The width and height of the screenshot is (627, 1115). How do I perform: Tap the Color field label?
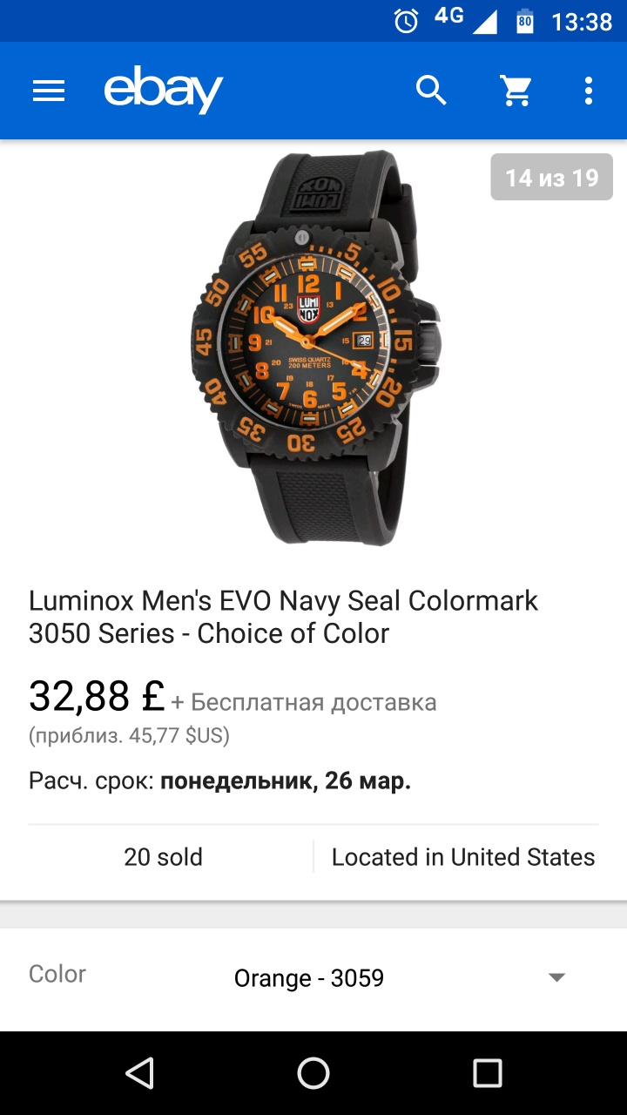tap(57, 974)
